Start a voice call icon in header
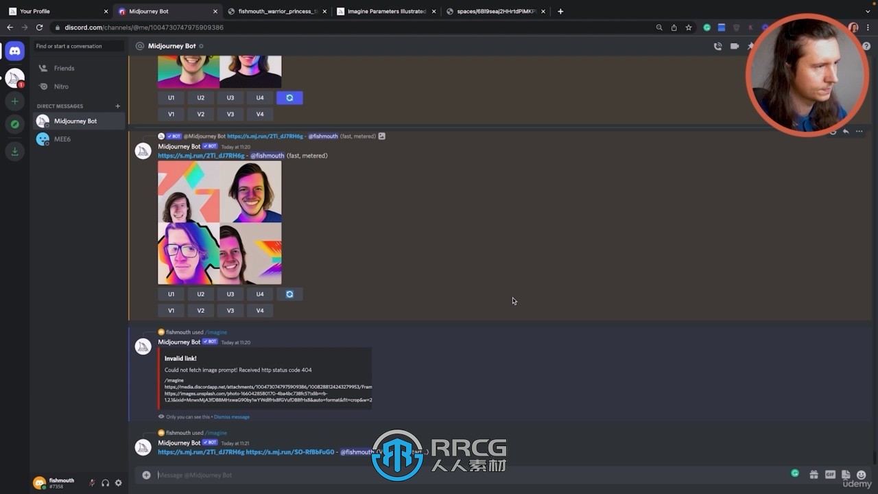The height and width of the screenshot is (494, 878). coord(717,46)
